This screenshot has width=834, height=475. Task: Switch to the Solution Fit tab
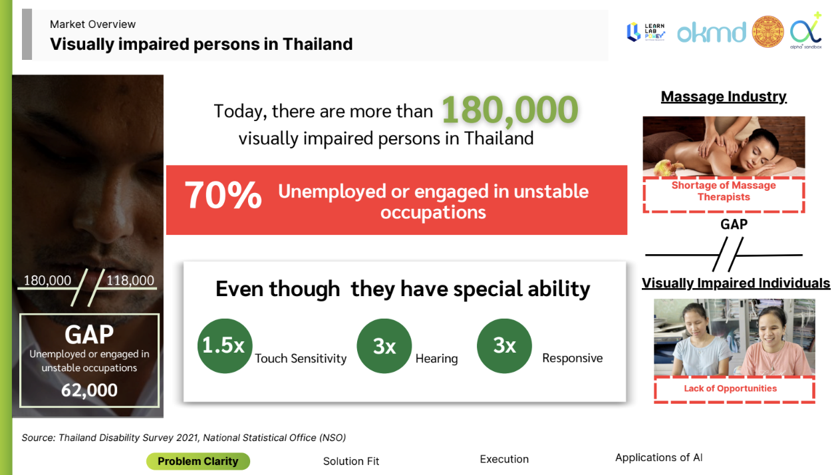pyautogui.click(x=351, y=461)
